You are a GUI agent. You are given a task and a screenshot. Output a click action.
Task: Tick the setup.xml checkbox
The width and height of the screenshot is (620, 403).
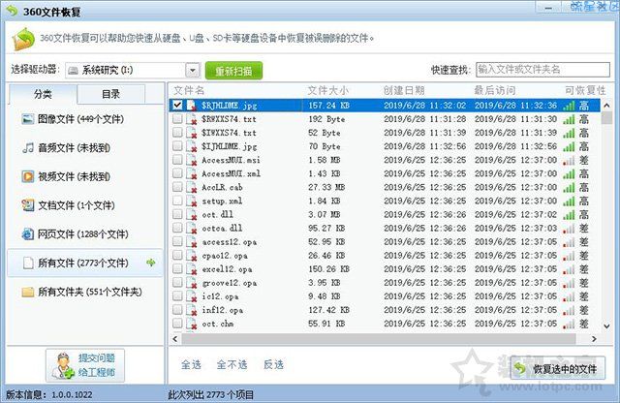click(x=177, y=201)
